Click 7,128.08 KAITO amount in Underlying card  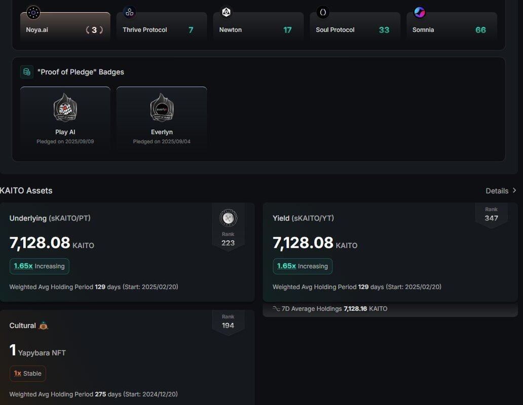(x=52, y=243)
